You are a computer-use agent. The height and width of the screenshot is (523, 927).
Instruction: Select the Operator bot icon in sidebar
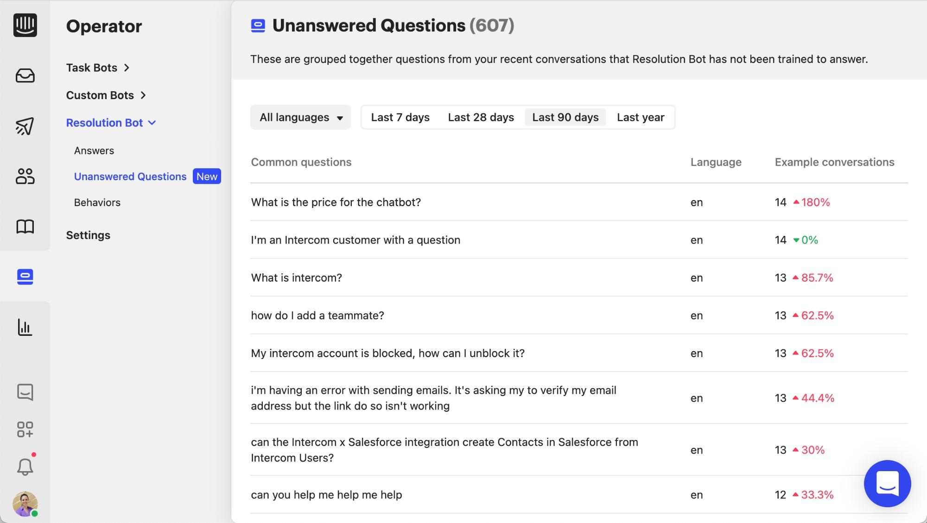[x=25, y=277]
